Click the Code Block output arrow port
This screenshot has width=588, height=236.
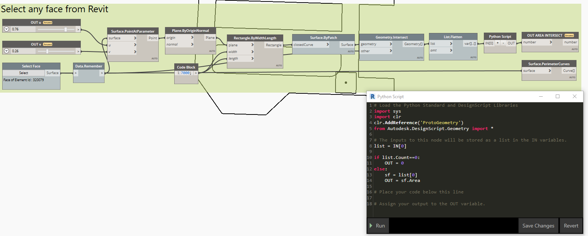pos(196,73)
